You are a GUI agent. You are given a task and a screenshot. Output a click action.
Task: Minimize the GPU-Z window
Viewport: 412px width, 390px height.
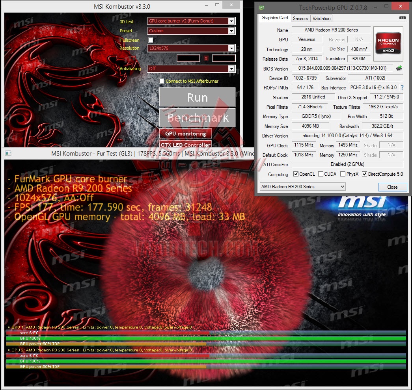375,7
